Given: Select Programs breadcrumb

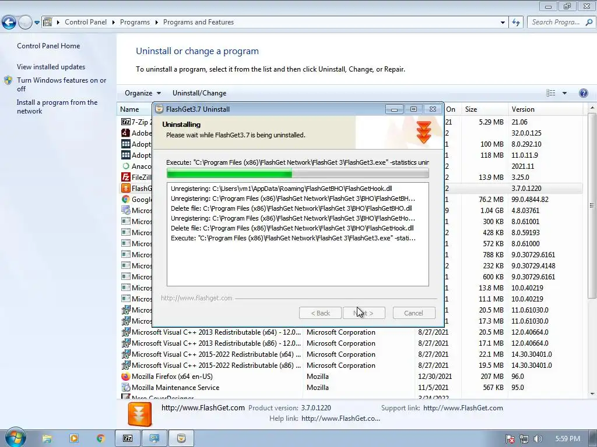Looking at the screenshot, I should click(x=135, y=22).
